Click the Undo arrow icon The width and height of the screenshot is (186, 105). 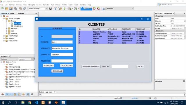[20, 8]
